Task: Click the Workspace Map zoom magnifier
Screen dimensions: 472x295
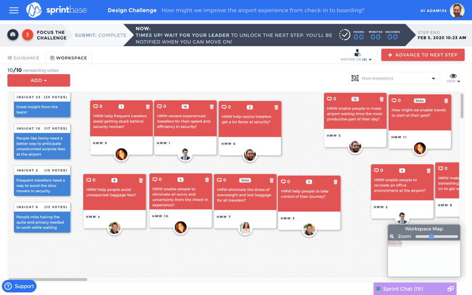Action: coord(392,236)
